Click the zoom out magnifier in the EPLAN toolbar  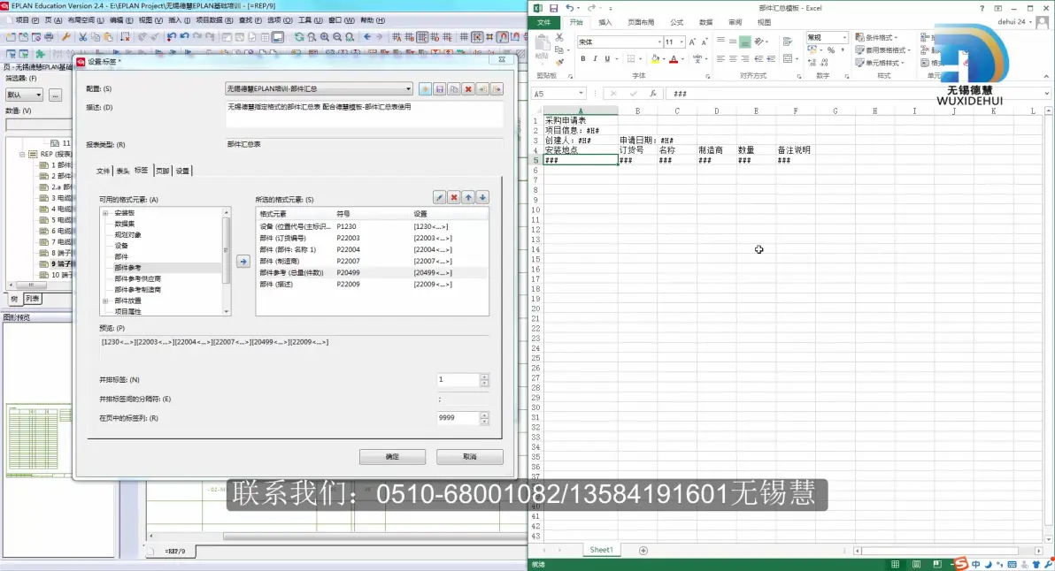click(x=338, y=37)
